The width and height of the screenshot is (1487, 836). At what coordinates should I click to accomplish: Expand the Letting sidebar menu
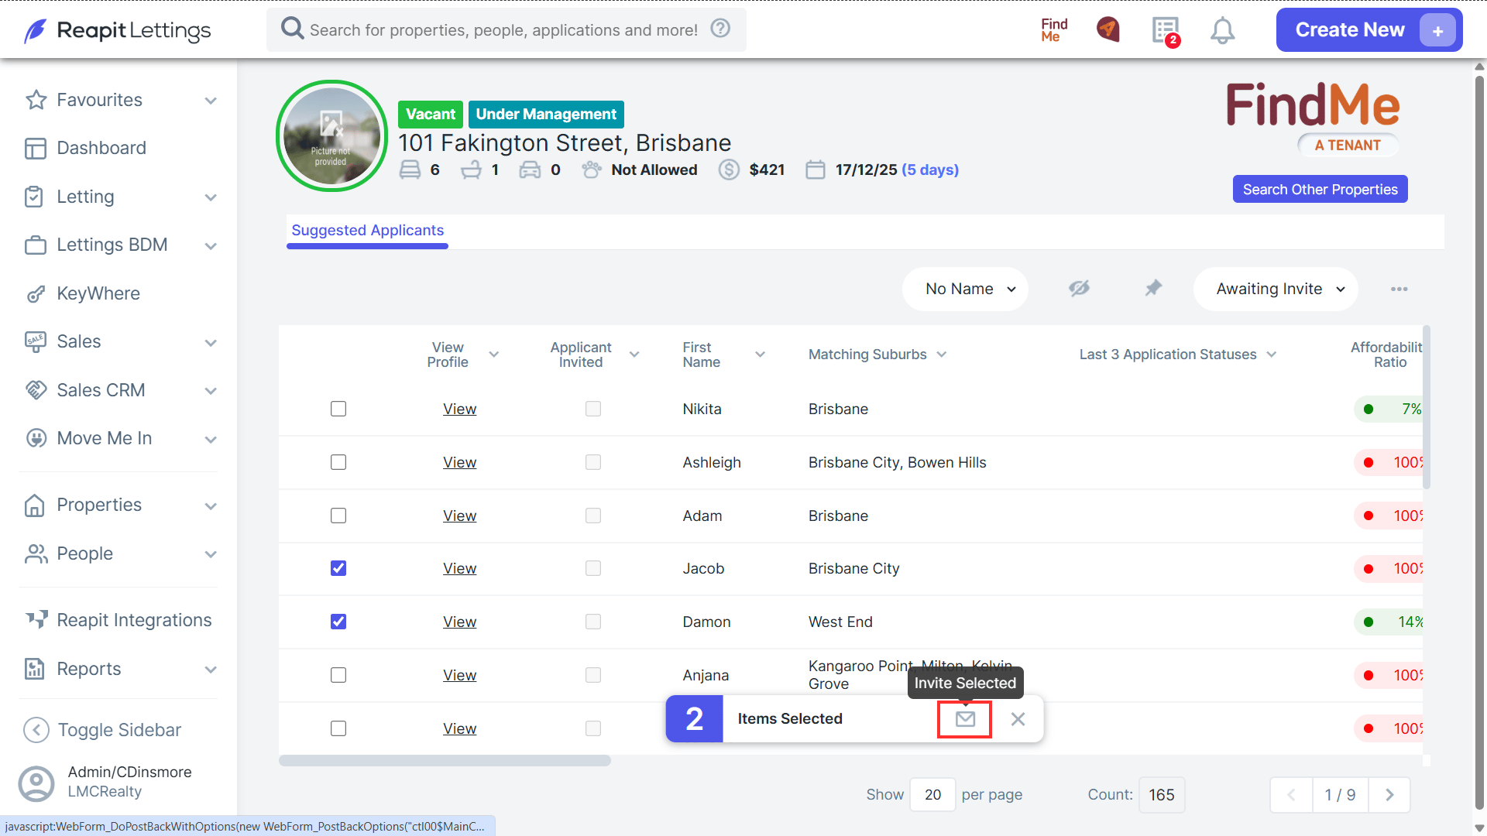point(120,197)
